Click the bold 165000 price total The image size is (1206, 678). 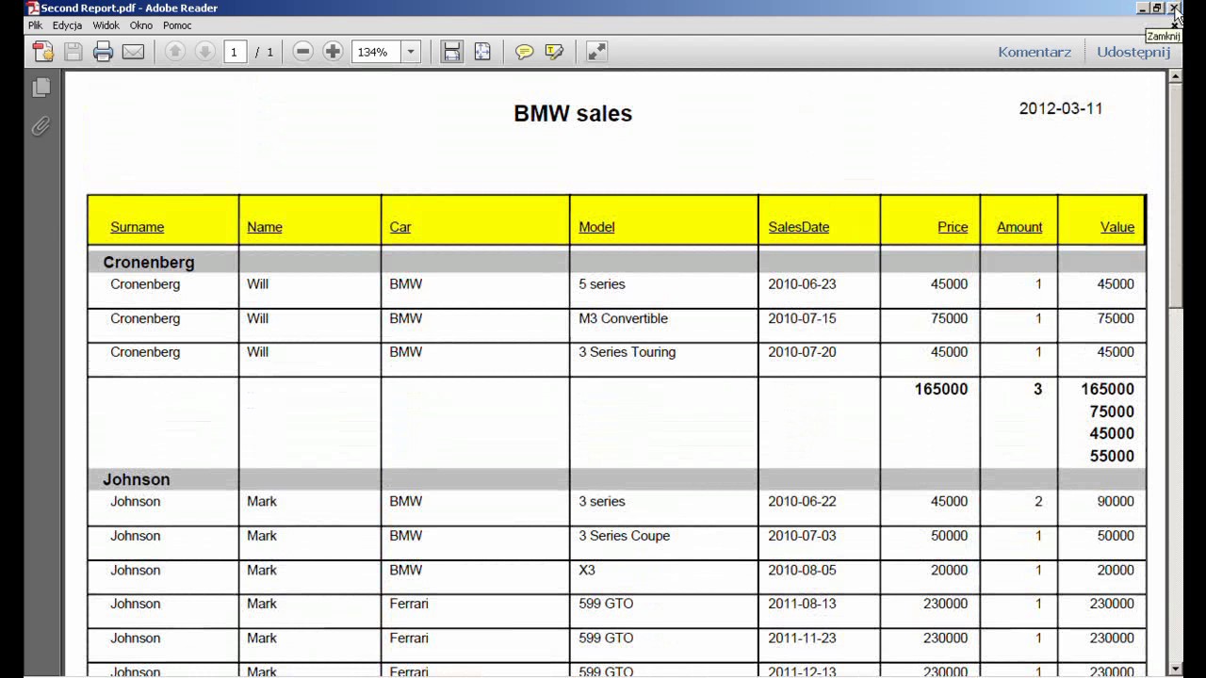point(941,389)
